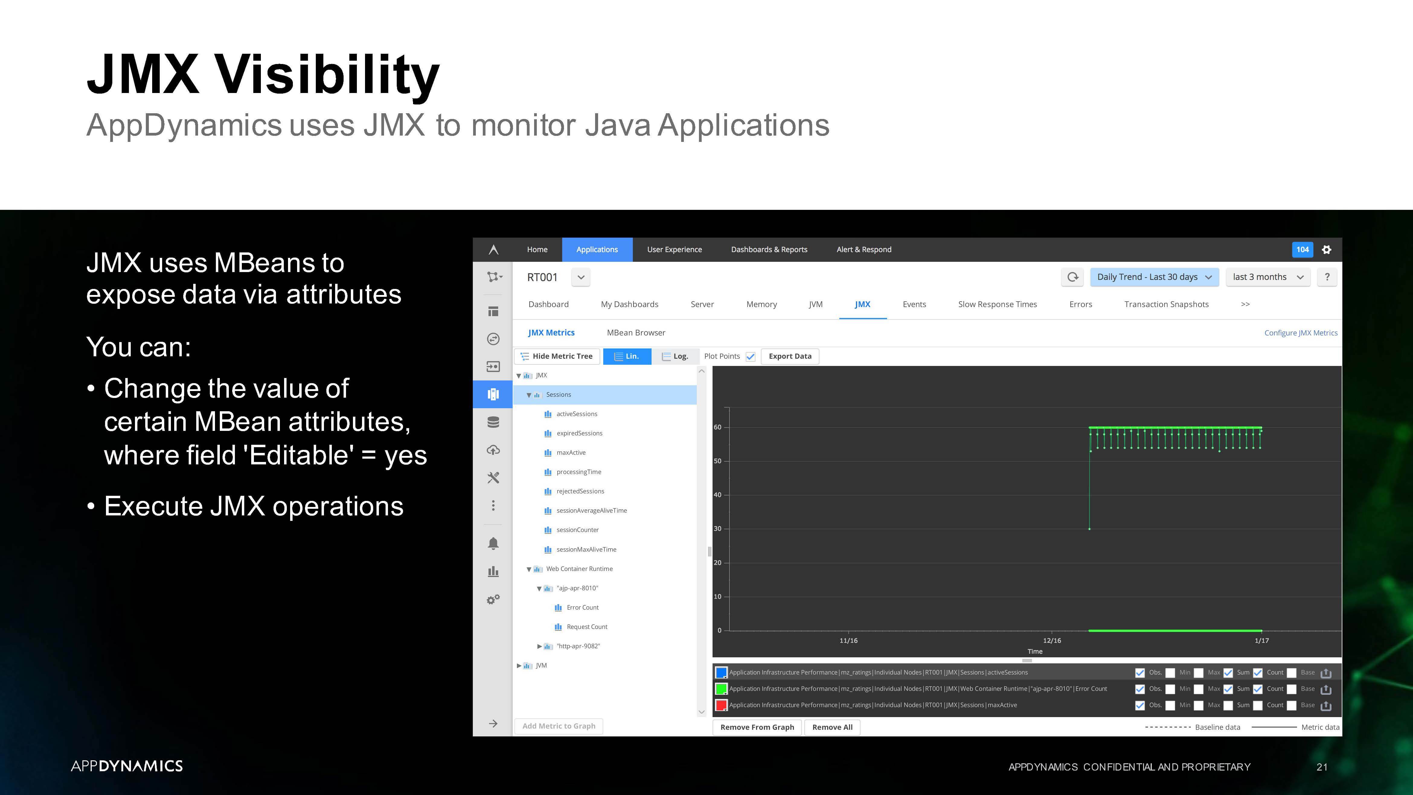Click the 104 notifications badge
The height and width of the screenshot is (795, 1413).
(1302, 250)
